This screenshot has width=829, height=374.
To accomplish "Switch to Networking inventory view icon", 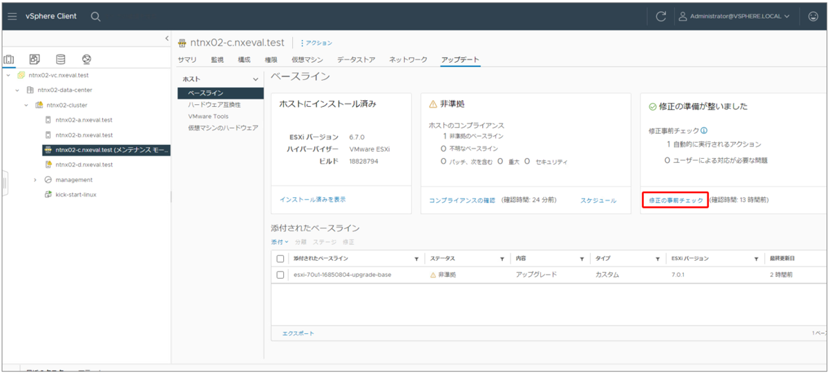I will point(86,59).
